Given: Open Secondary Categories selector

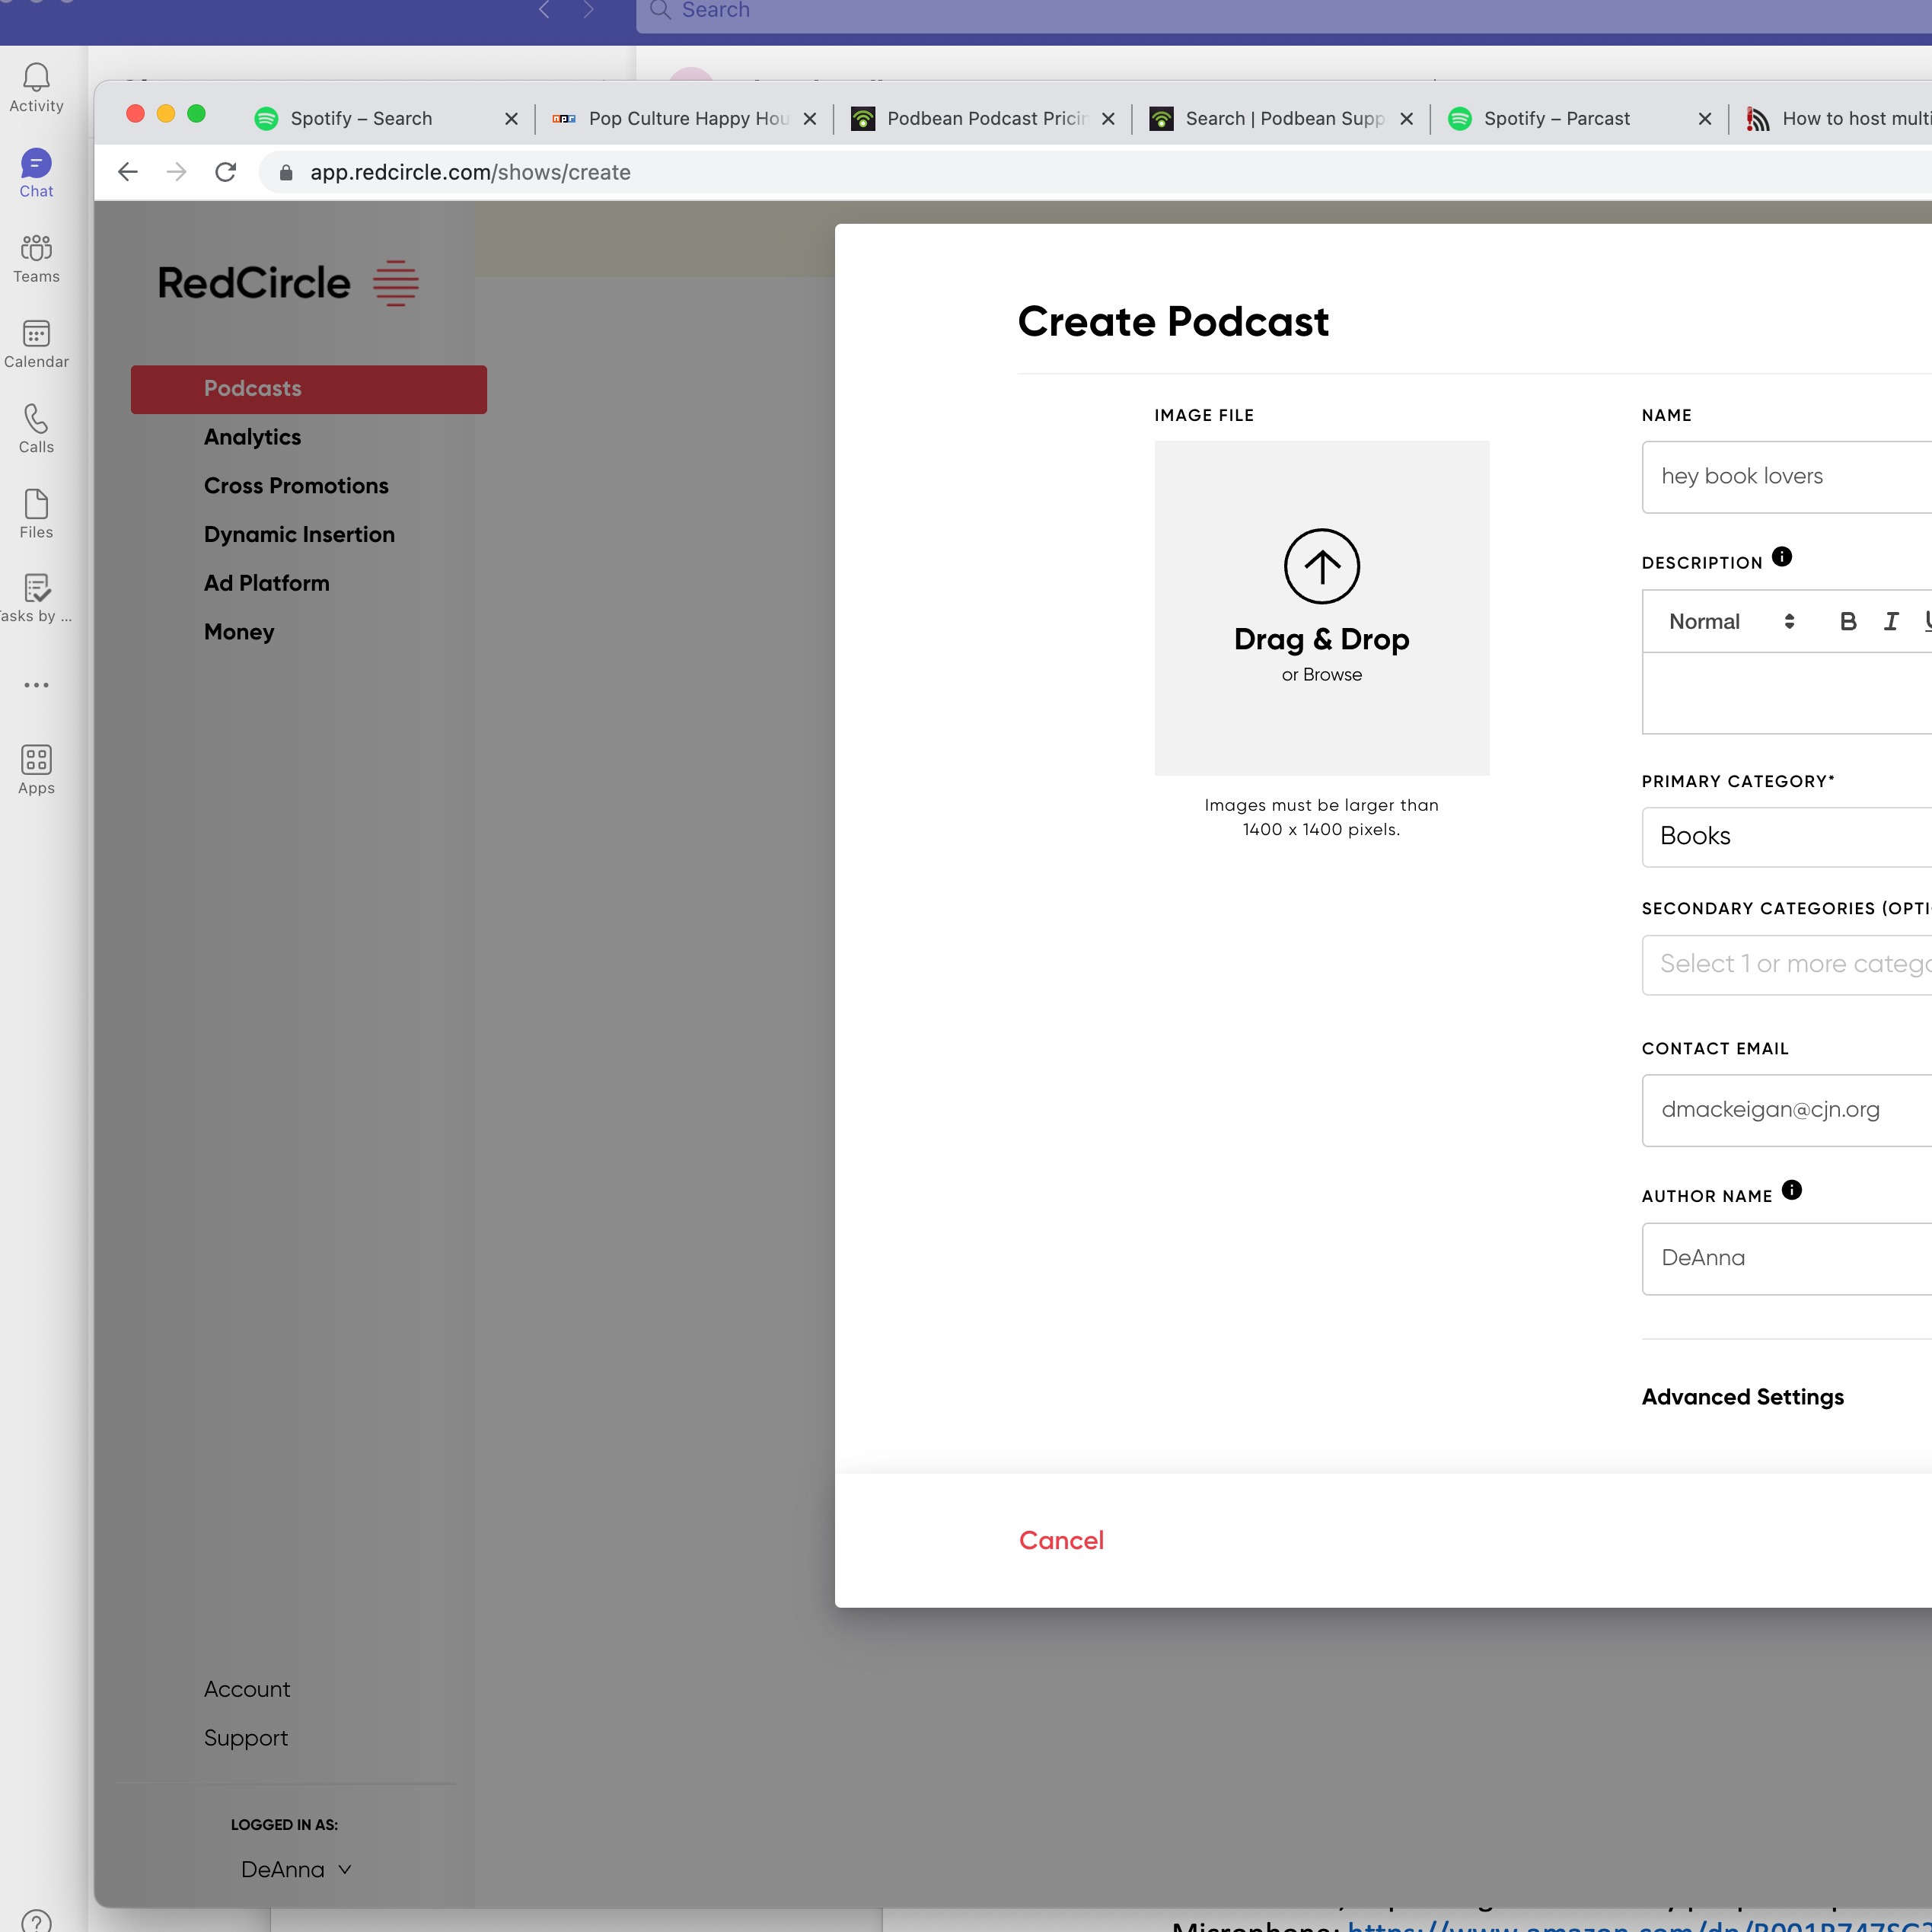Looking at the screenshot, I should [1786, 964].
